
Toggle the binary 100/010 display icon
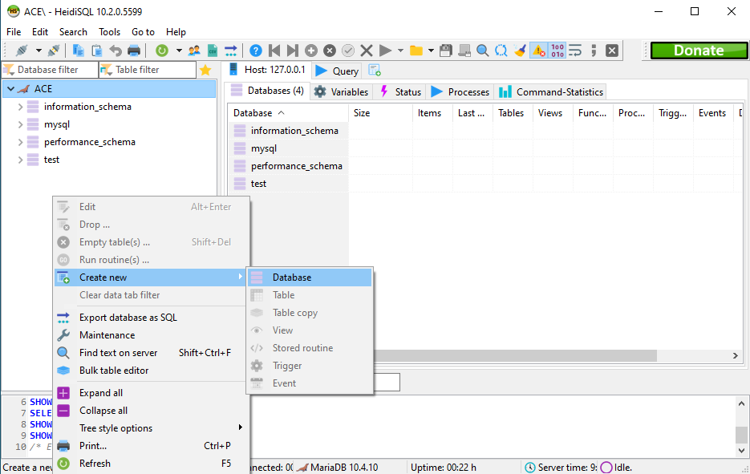point(557,51)
